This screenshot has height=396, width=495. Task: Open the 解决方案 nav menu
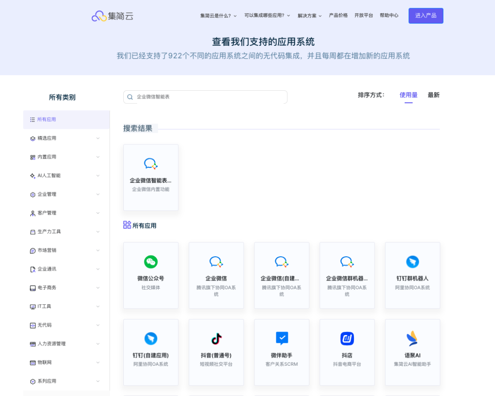309,16
